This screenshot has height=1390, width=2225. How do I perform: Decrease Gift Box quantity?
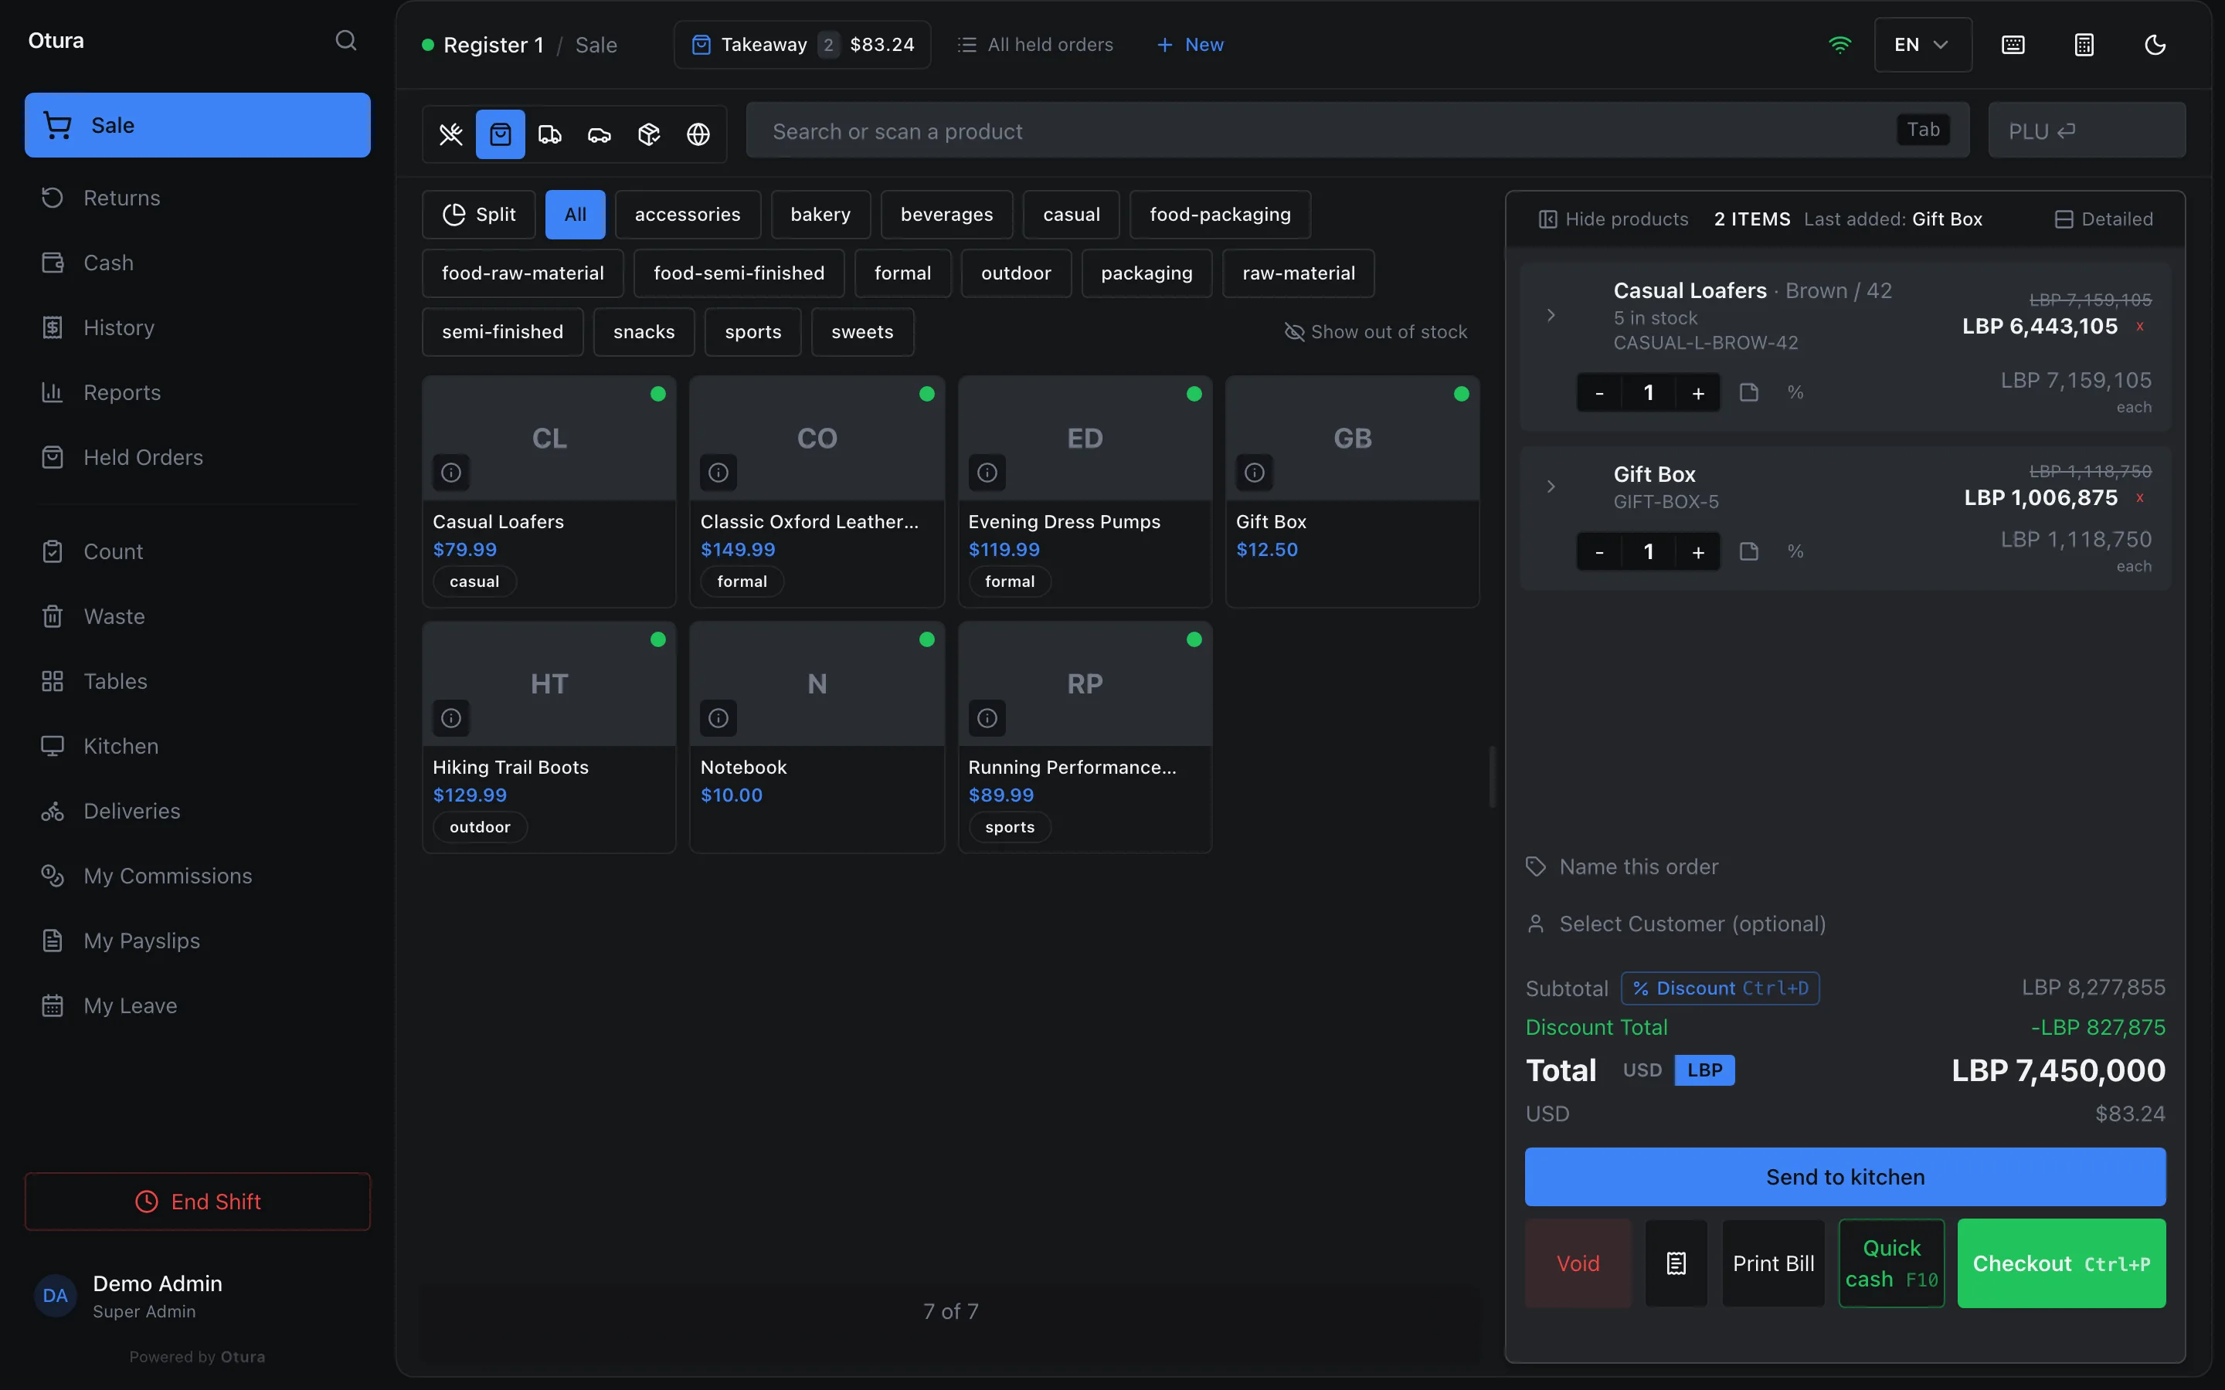pyautogui.click(x=1600, y=552)
